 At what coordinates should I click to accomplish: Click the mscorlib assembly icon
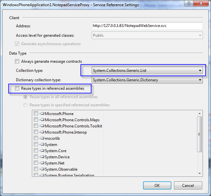point(42,138)
